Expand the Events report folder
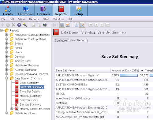This screenshot has width=153, height=120. tap(6, 43)
